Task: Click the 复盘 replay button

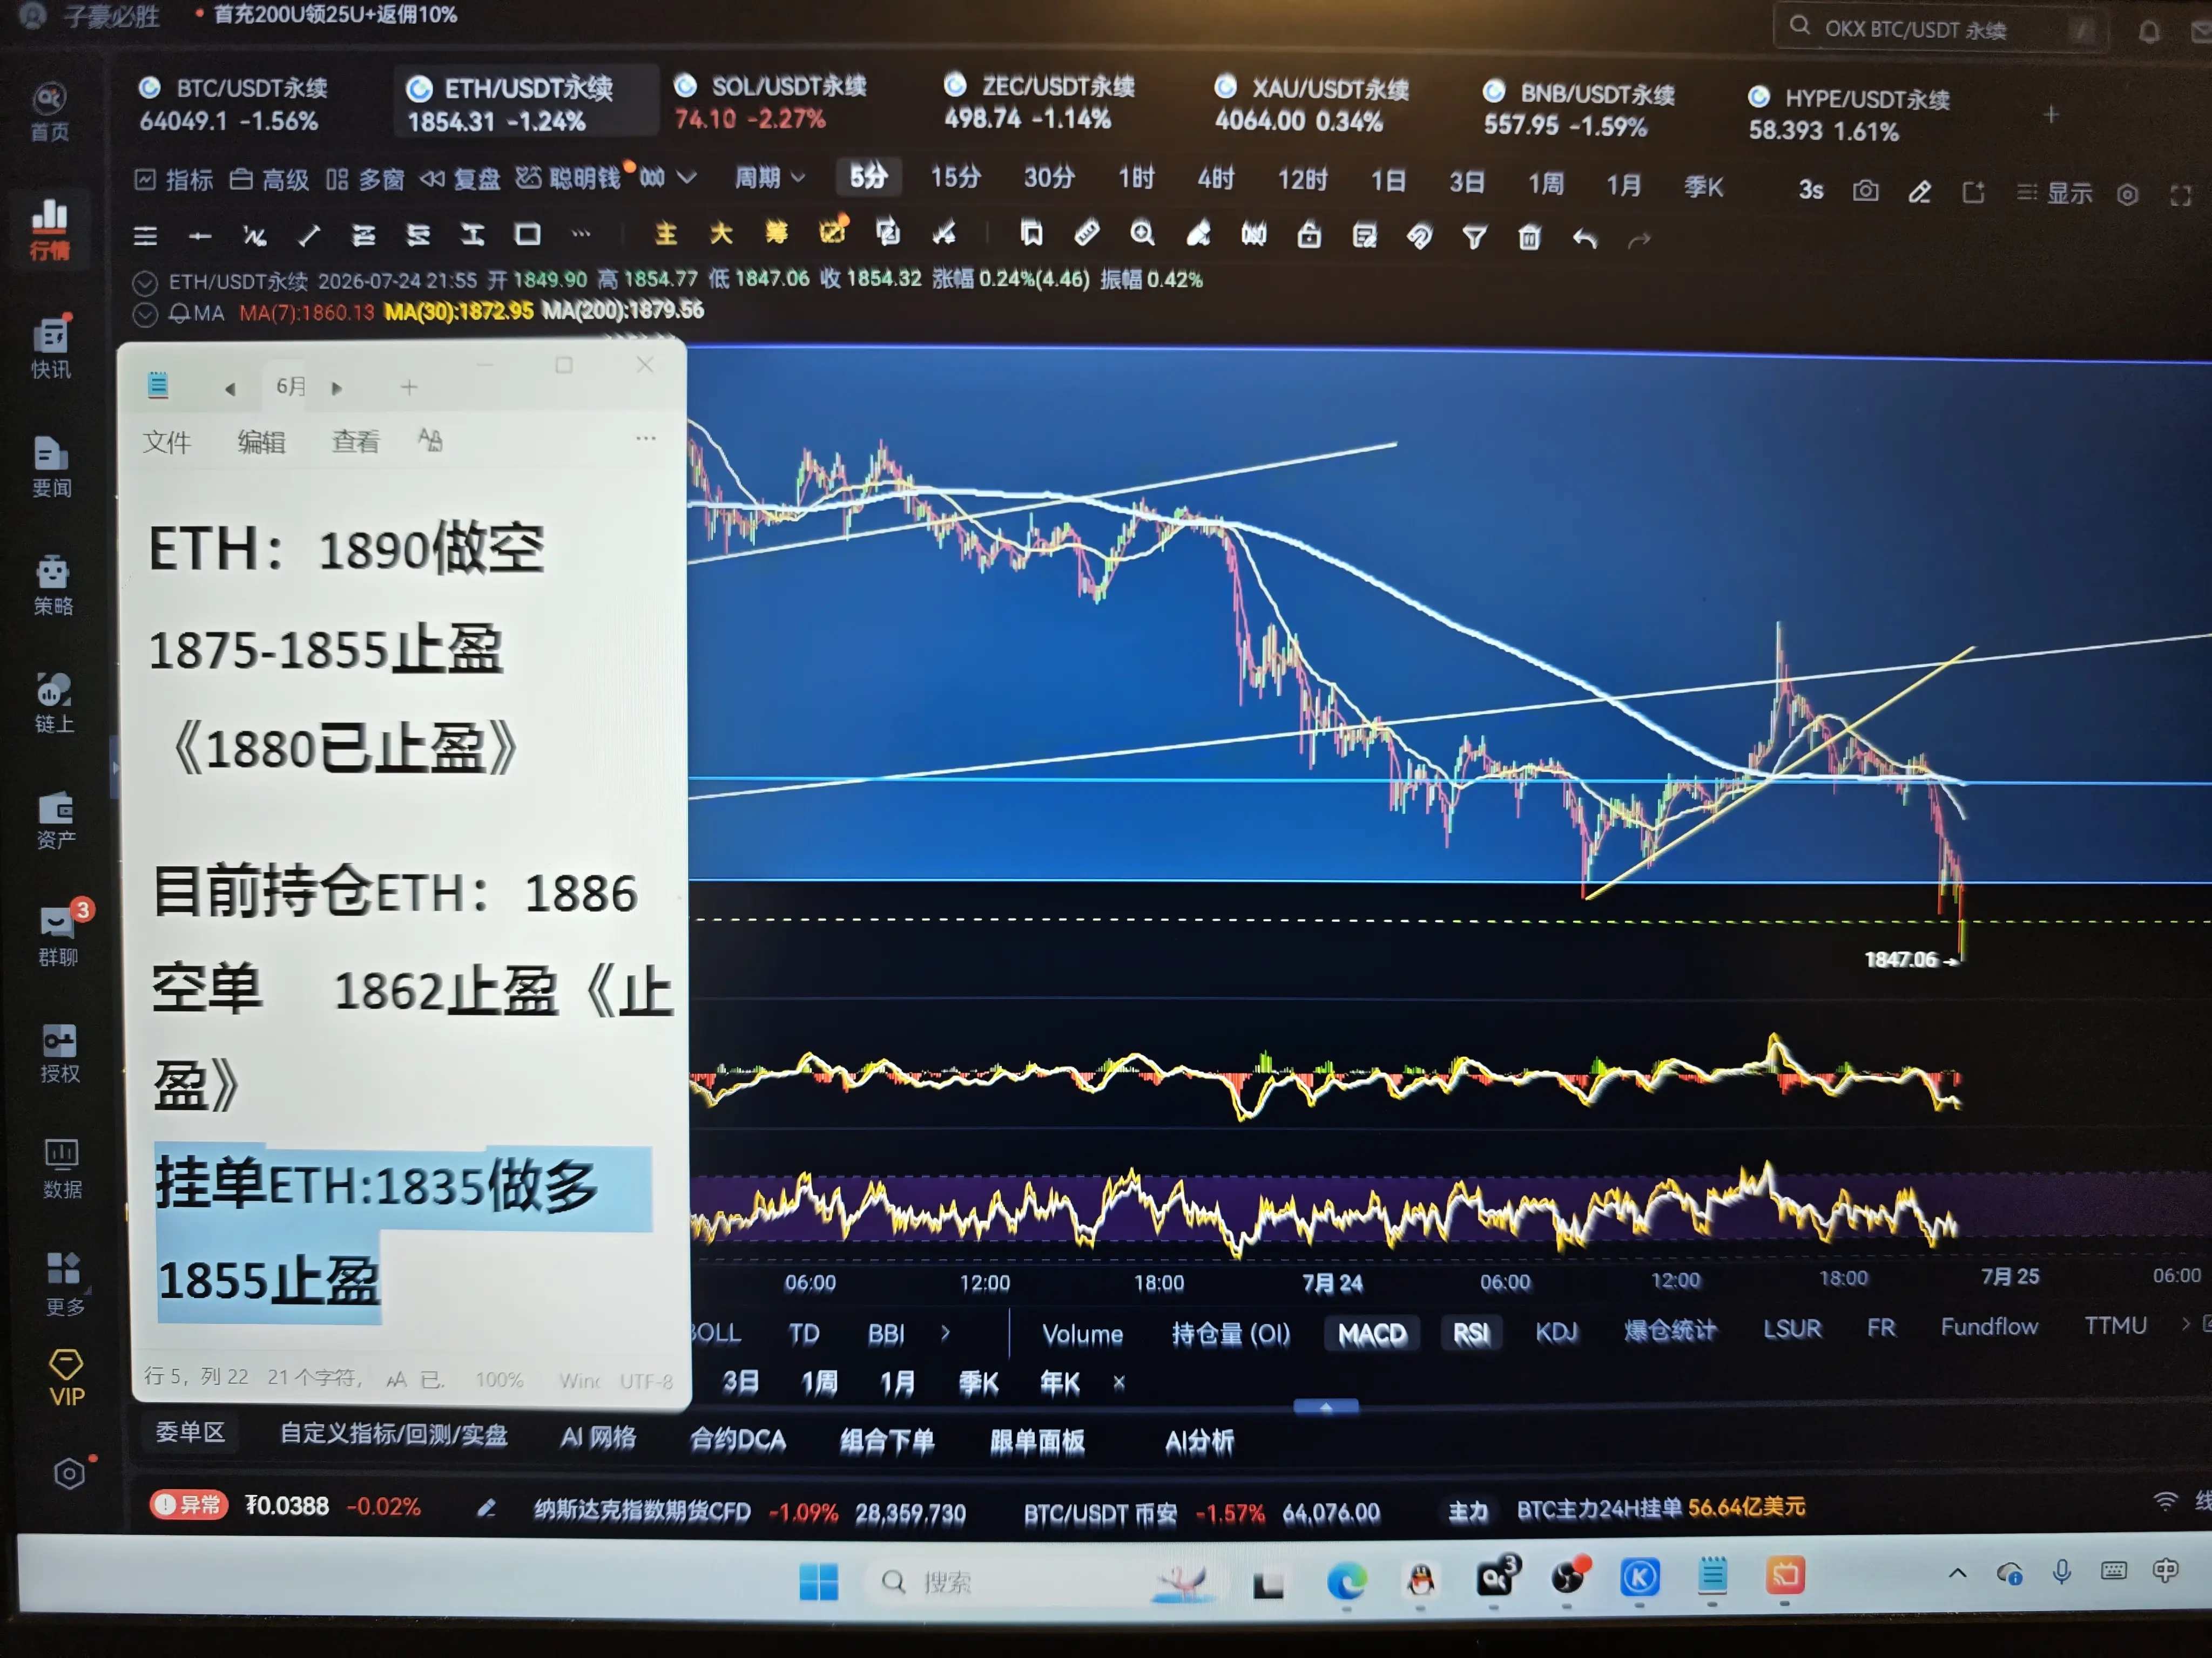Action: click(x=460, y=179)
